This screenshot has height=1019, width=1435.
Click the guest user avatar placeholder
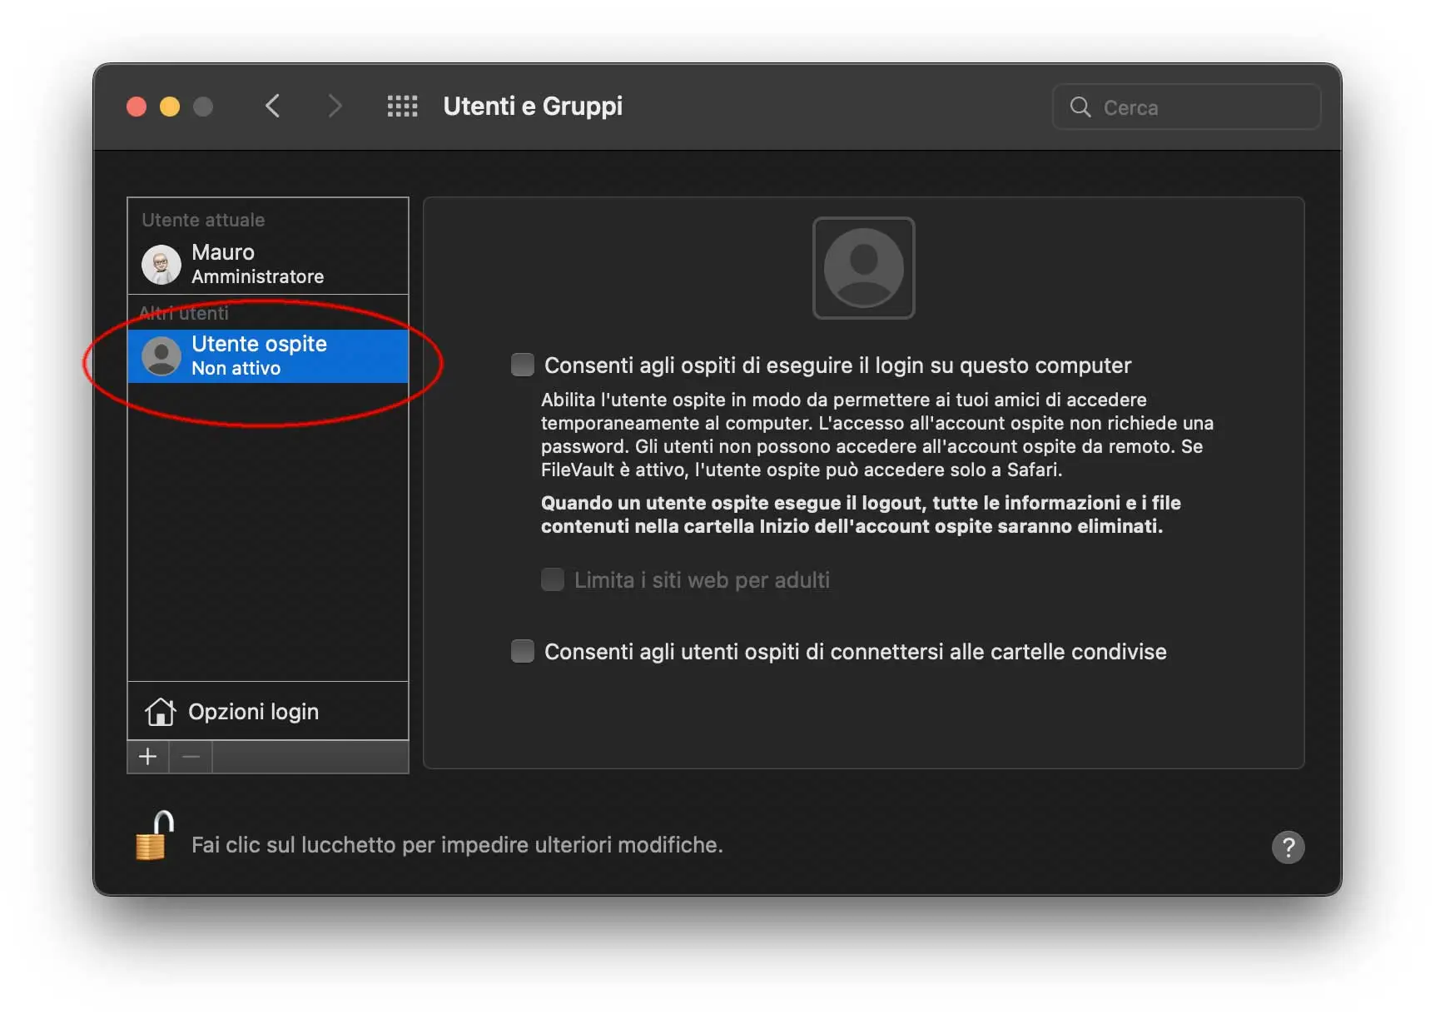point(160,355)
